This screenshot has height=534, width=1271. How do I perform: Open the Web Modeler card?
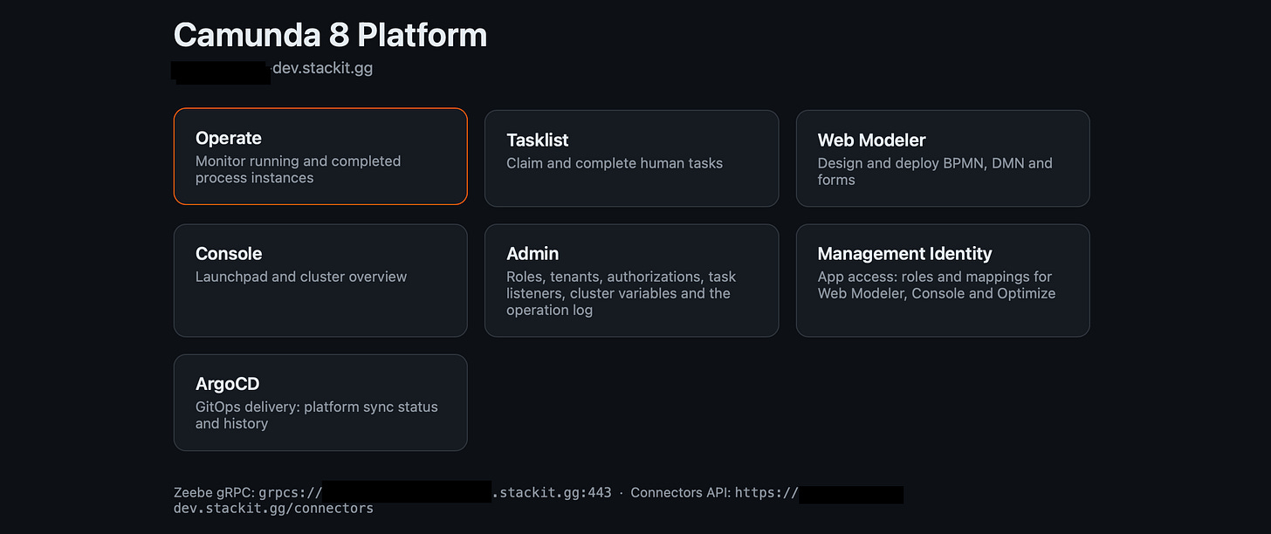pos(943,158)
